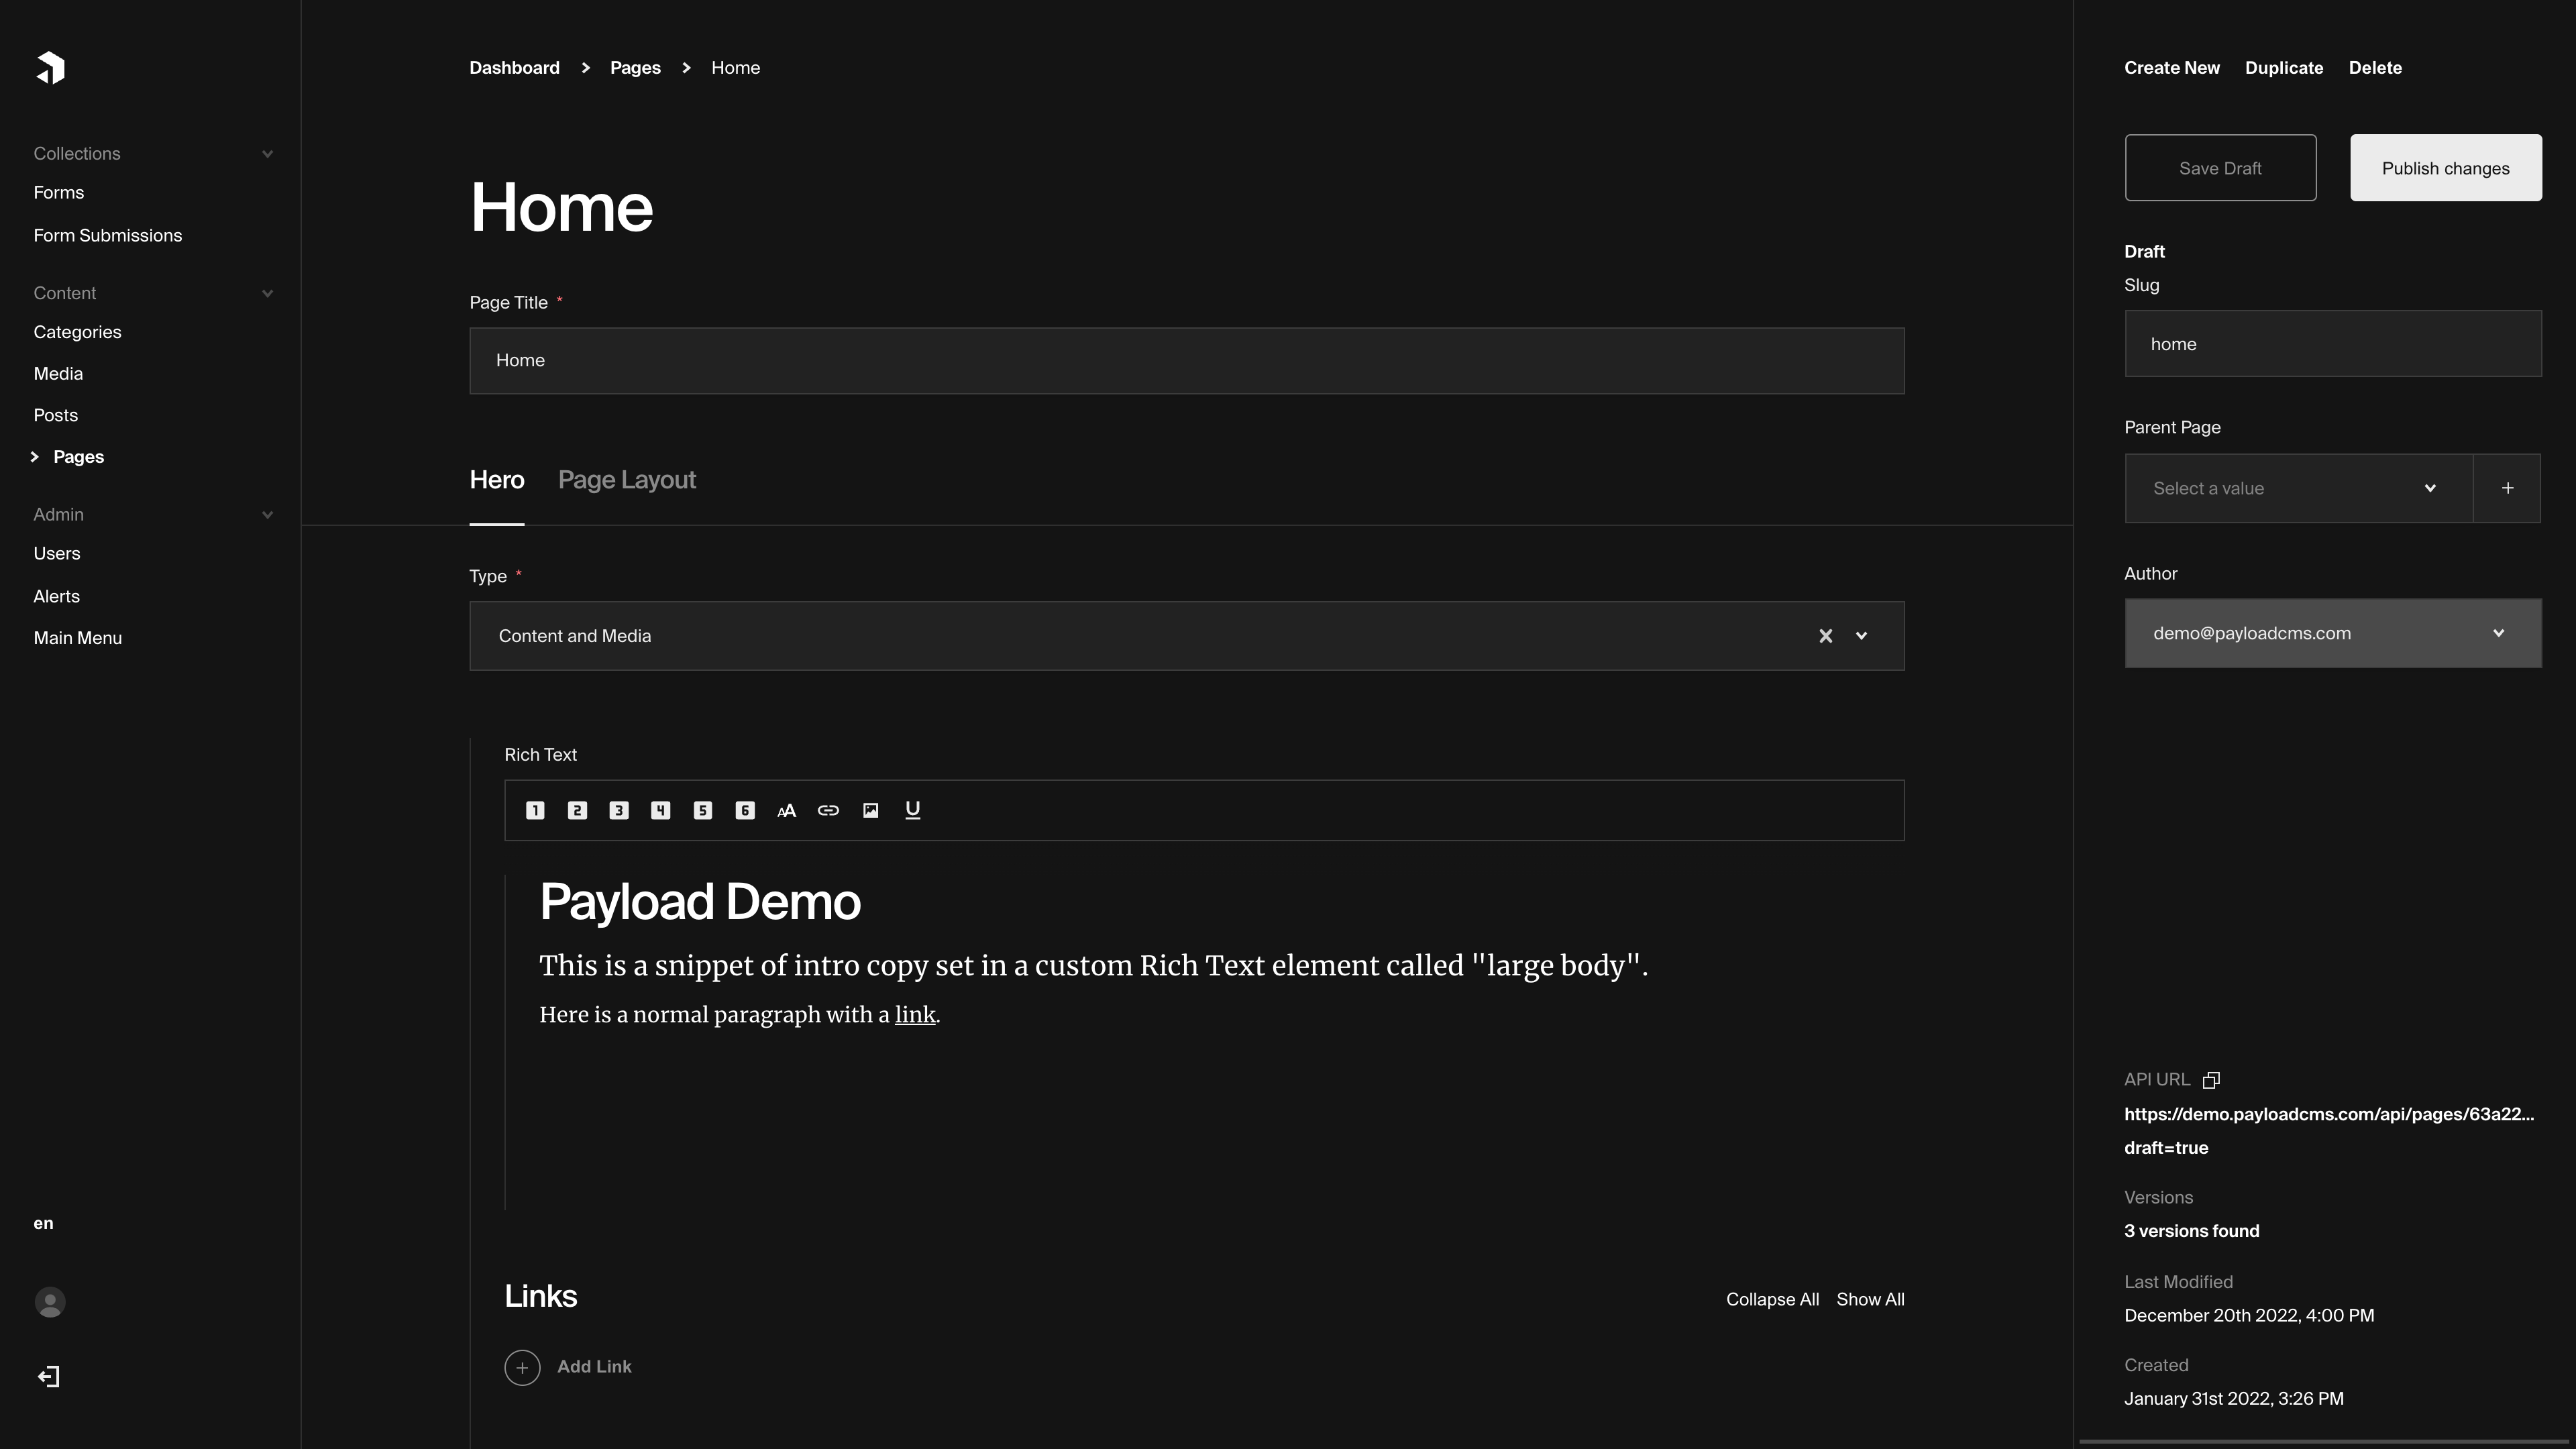Switch to the Page Layout tab
This screenshot has height=1449, width=2576.
pos(627,480)
